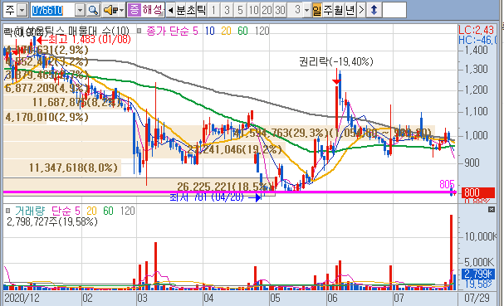Click the red 800 current price tag

[x=478, y=192]
